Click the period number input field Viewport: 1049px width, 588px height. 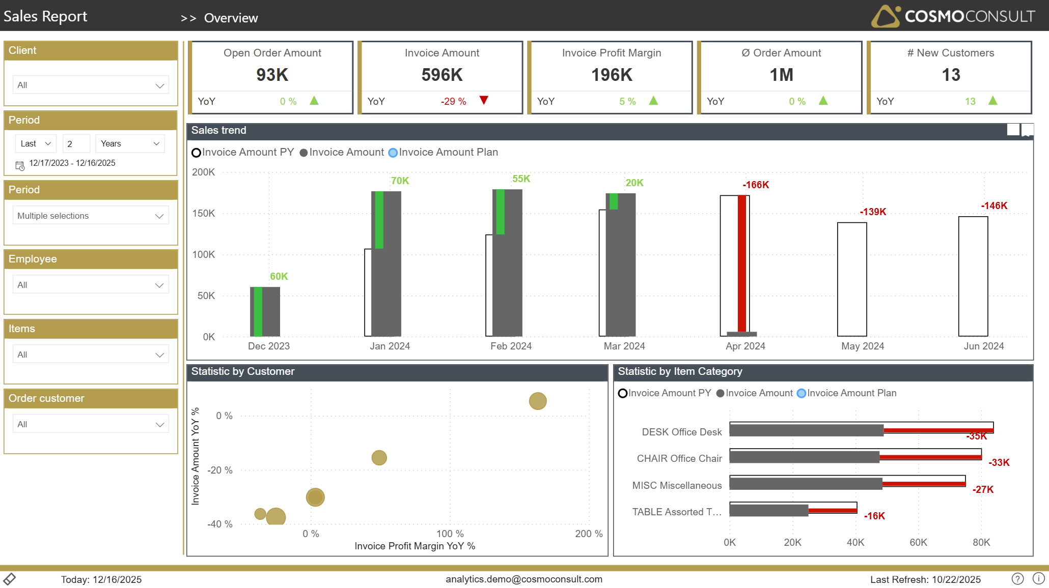click(x=76, y=144)
